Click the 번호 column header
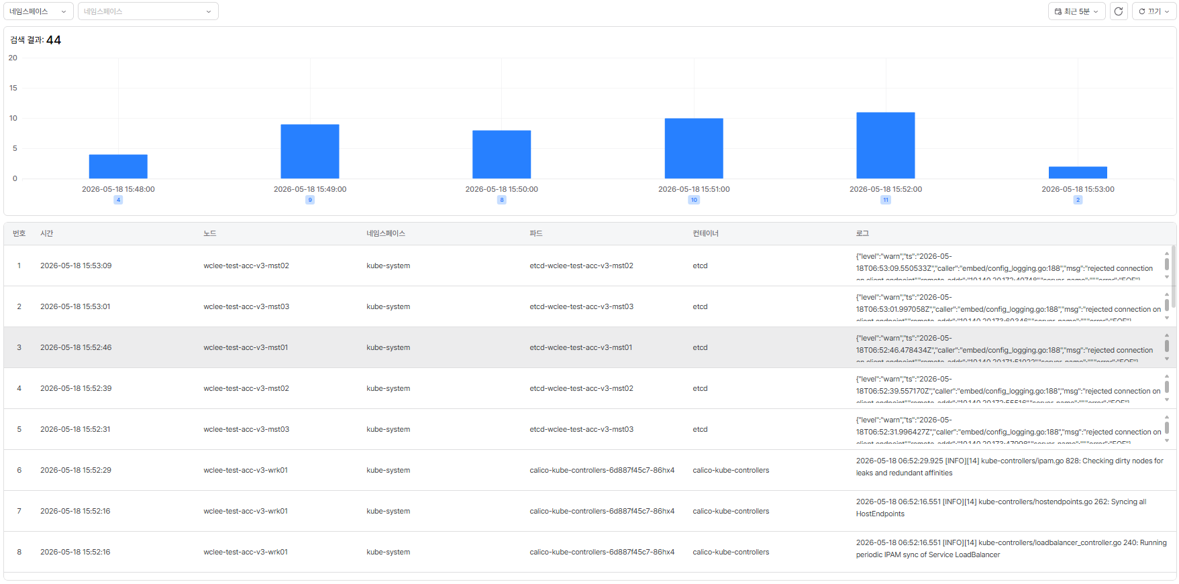Image resolution: width=1179 pixels, height=584 pixels. tap(19, 233)
